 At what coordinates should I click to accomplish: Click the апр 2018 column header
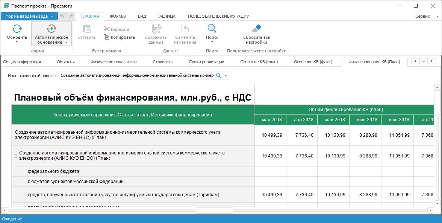(302, 119)
